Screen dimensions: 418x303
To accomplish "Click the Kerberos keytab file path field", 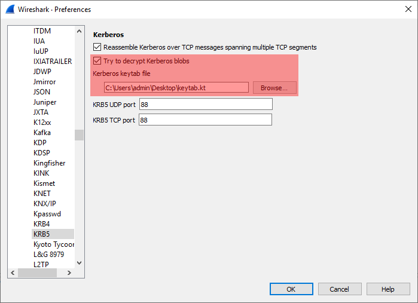I will click(x=176, y=88).
